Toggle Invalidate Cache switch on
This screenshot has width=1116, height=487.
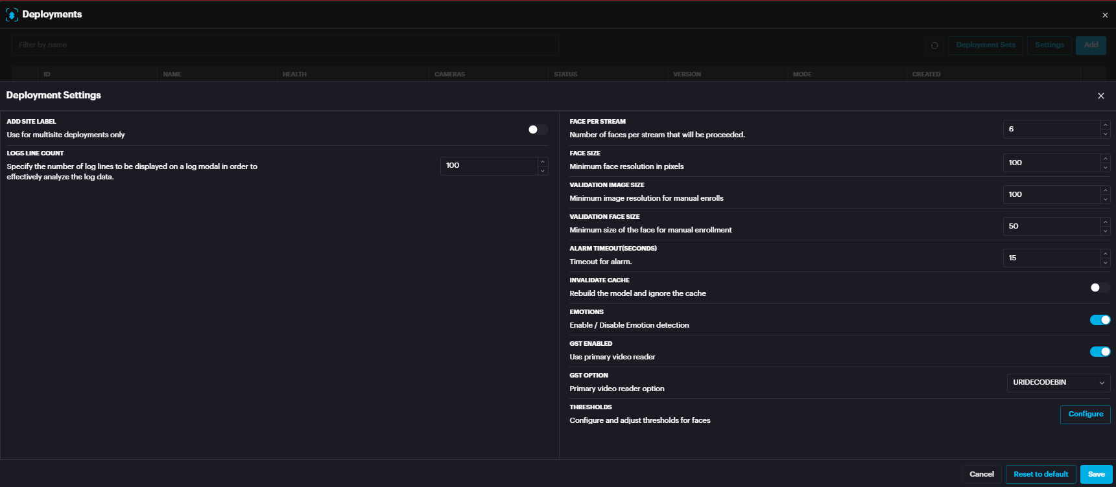[1100, 288]
